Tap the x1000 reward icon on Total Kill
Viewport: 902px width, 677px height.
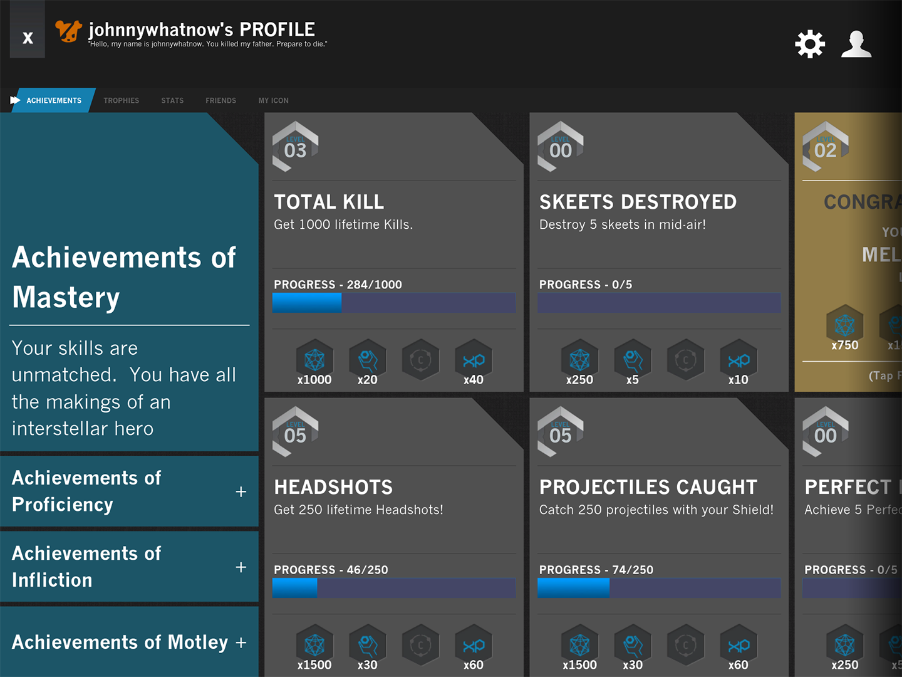click(314, 360)
